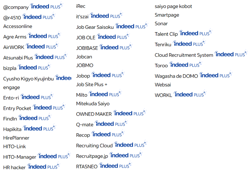This screenshot has width=251, height=173.
Task: Click the saiyo page kobot entry
Action: 173,6
